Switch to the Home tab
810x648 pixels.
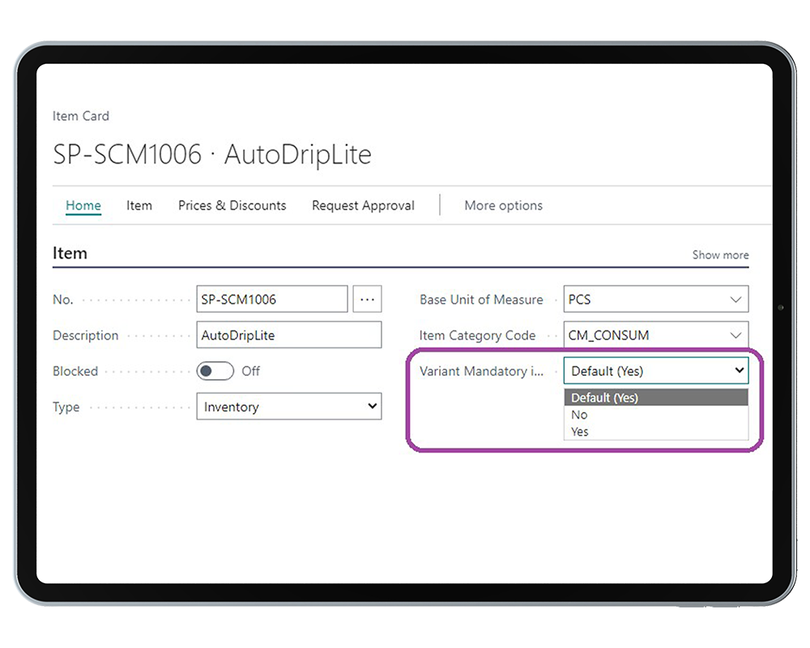coord(83,206)
